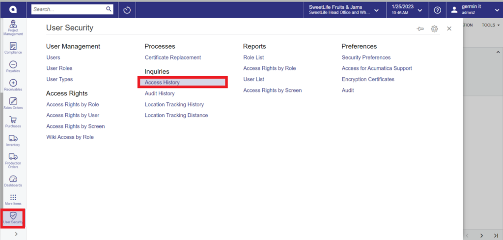The width and height of the screenshot is (503, 240).
Task: Open Access Rights by Role under Reports
Action: (x=269, y=68)
